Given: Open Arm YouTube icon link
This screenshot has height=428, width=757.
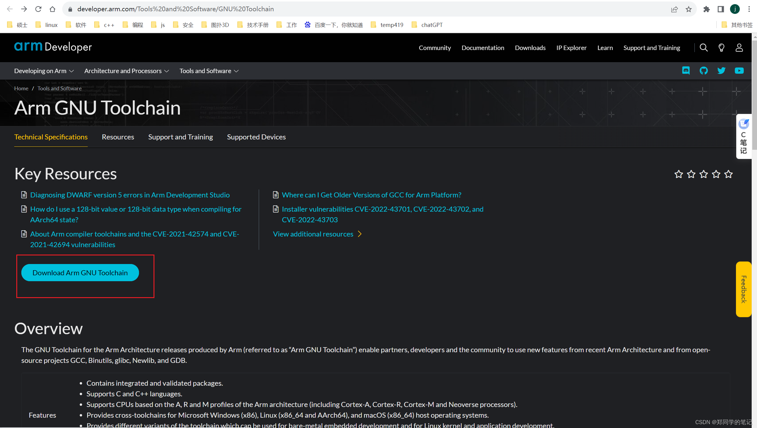Looking at the screenshot, I should tap(739, 70).
